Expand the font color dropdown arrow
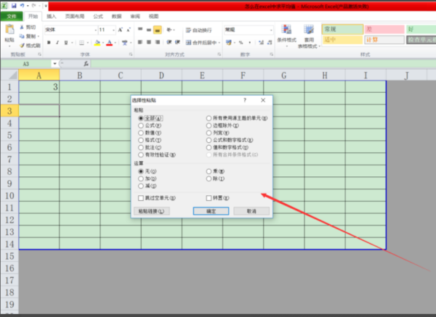The height and width of the screenshot is (317, 436). point(115,43)
